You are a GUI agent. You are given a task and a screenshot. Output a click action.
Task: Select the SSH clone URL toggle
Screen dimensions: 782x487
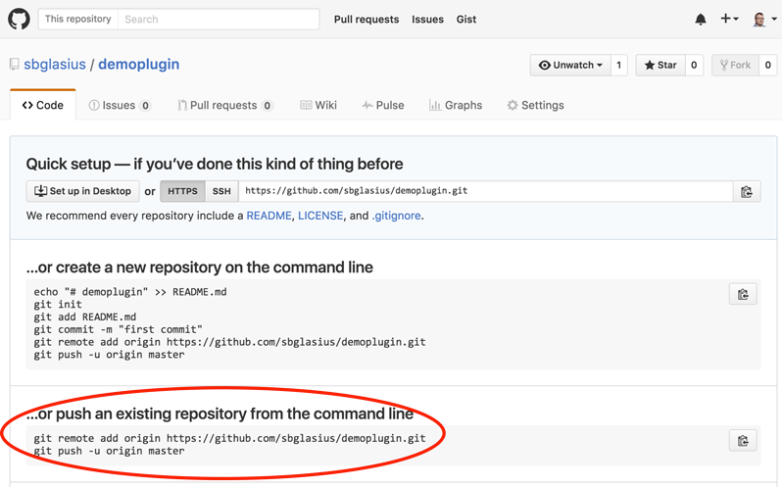221,191
